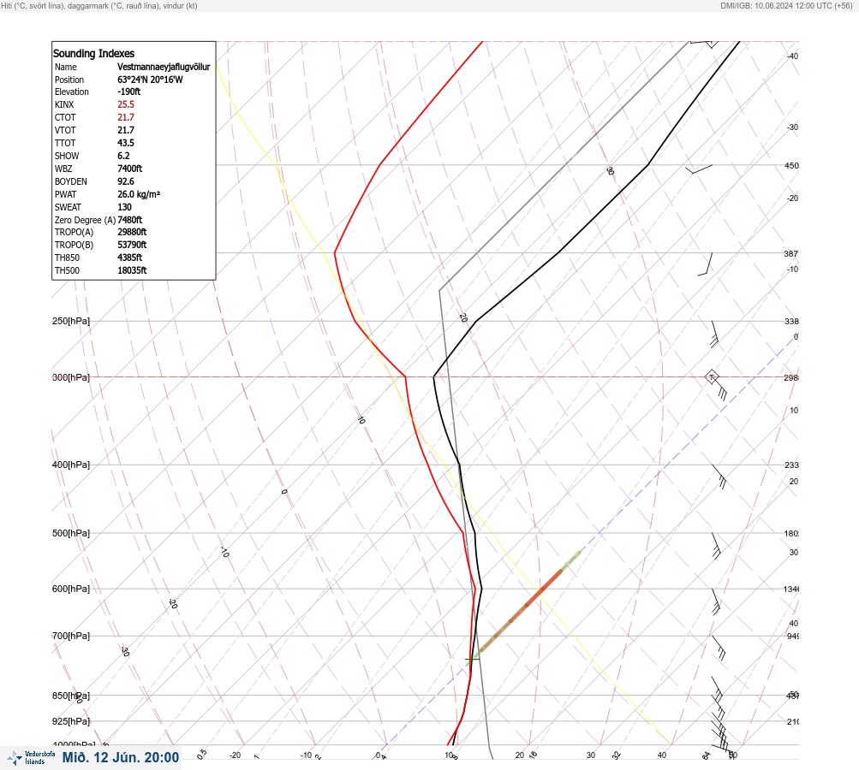
Task: Click the TROPO(B) value 53790ft
Action: click(x=132, y=245)
